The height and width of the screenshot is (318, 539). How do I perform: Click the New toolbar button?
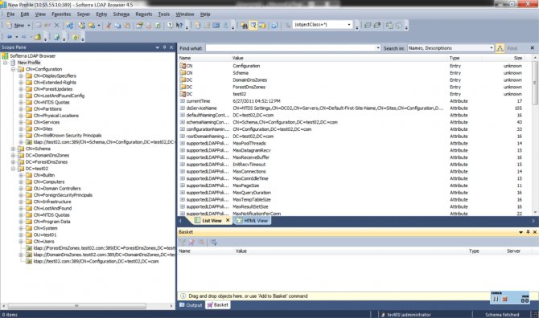[16, 26]
